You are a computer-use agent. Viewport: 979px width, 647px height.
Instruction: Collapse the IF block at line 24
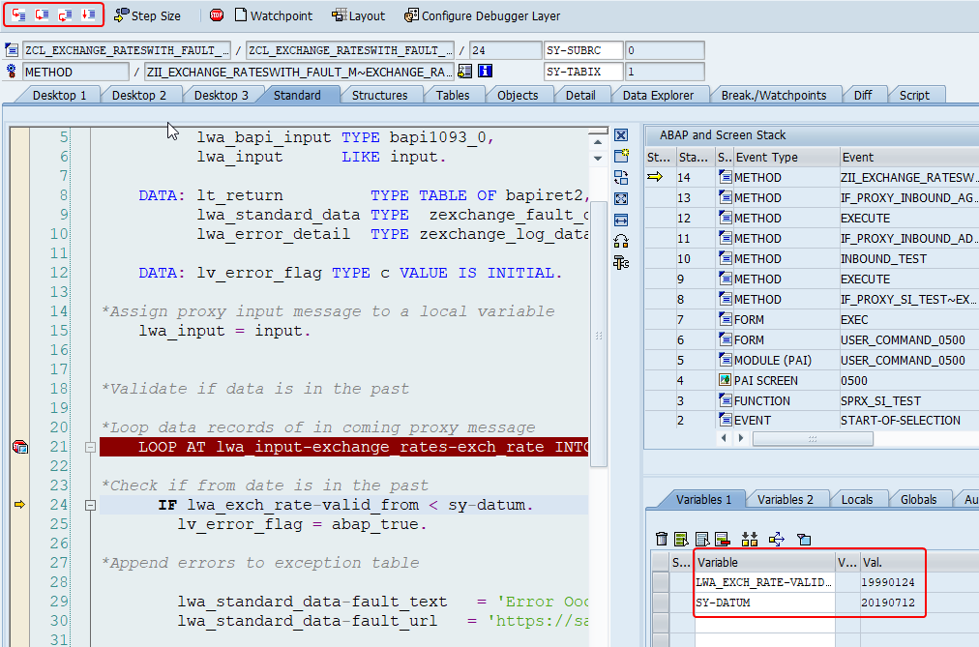point(90,506)
